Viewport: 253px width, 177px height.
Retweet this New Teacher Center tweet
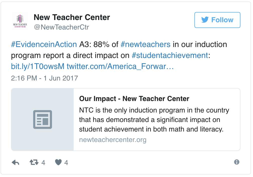(x=34, y=162)
